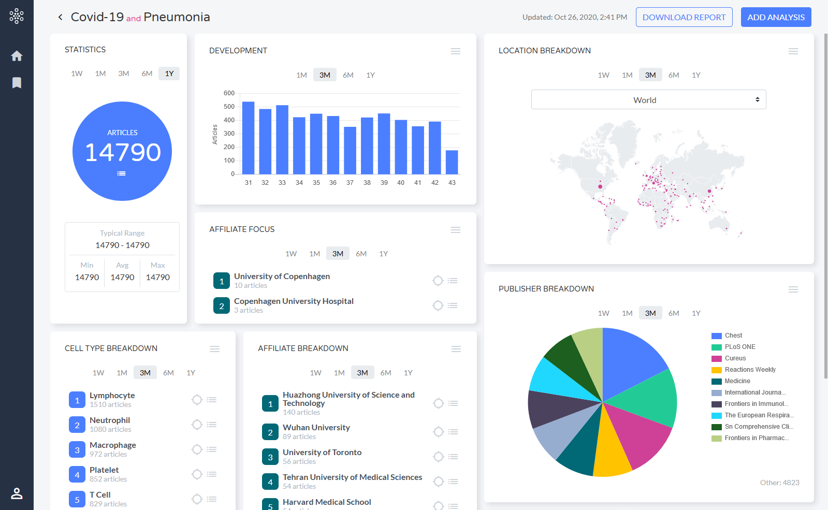828x510 pixels.
Task: Select 1W range in Statistics panel
Action: [x=77, y=74]
